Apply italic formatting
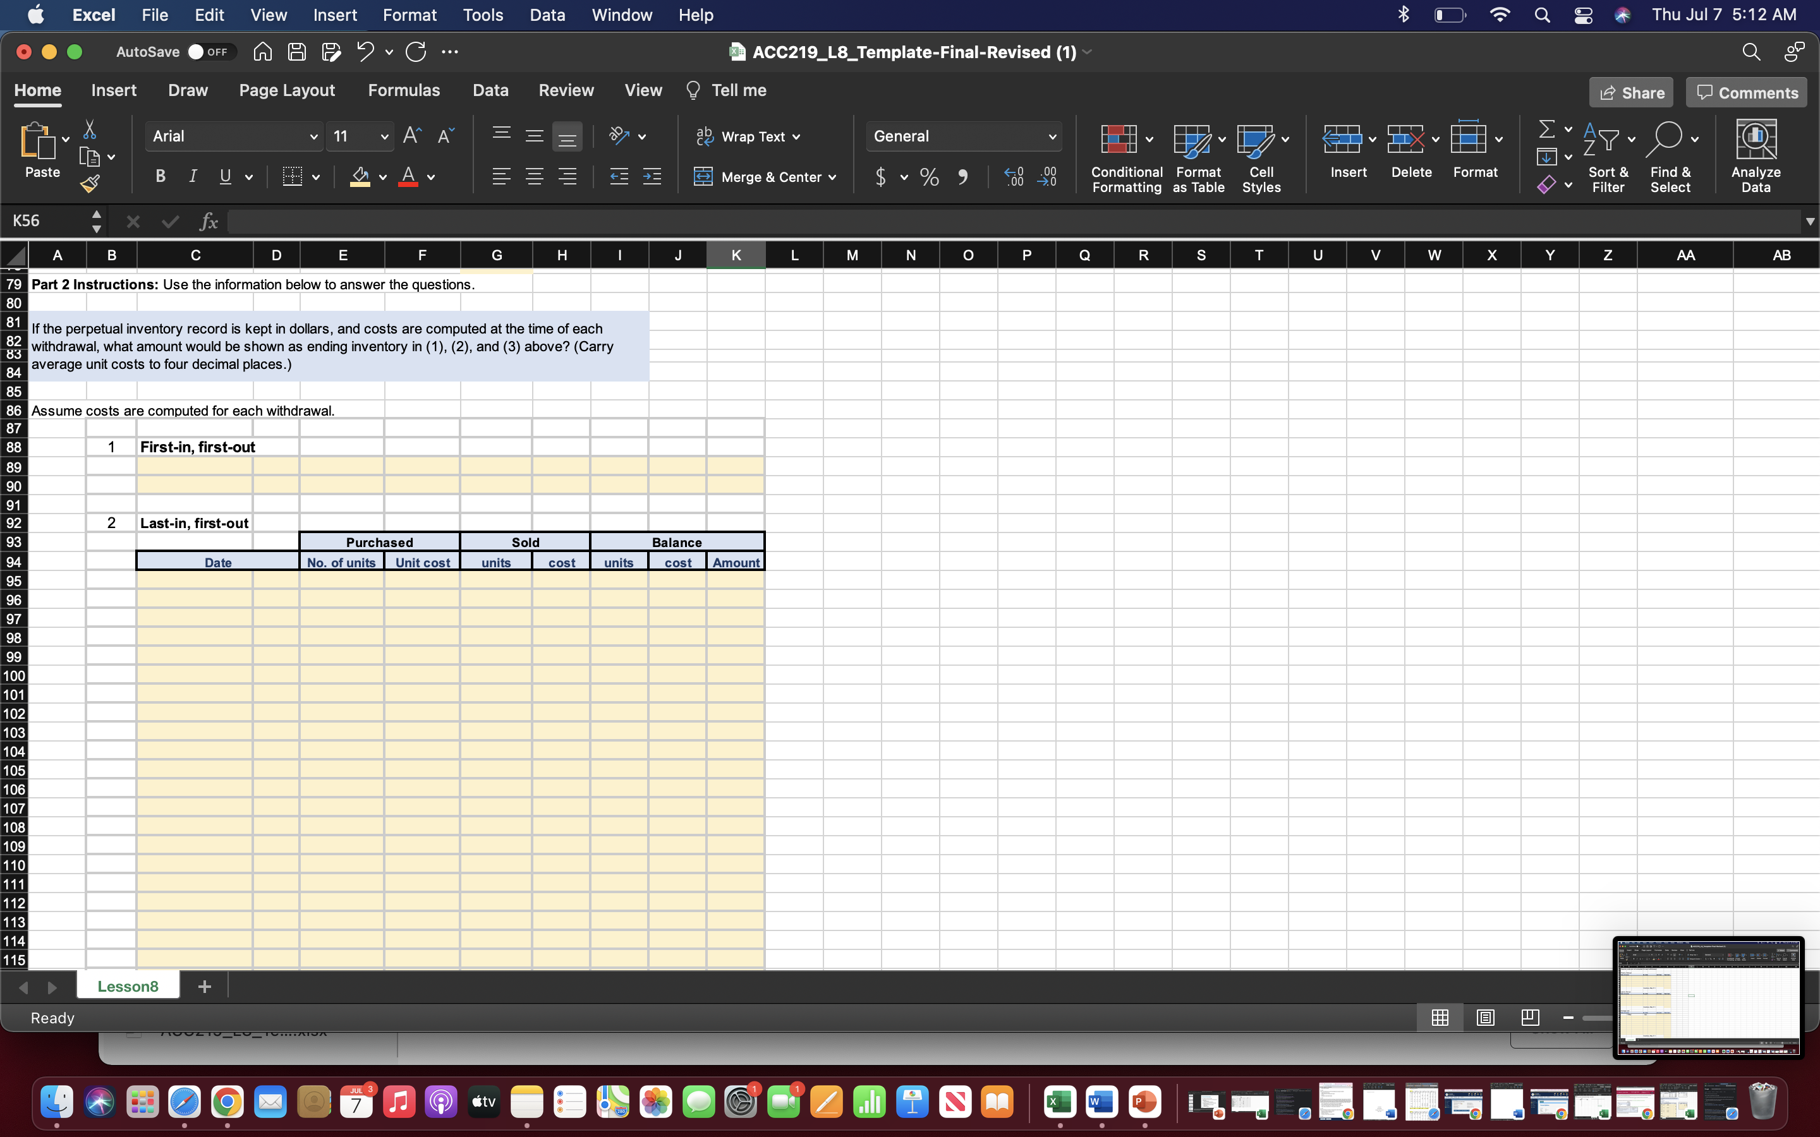This screenshot has width=1820, height=1137. pos(193,177)
